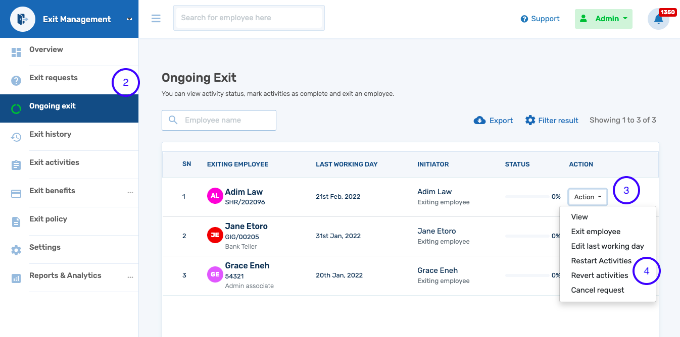680x337 pixels.
Task: Click the Overview dashboard icon
Action: [x=16, y=52]
